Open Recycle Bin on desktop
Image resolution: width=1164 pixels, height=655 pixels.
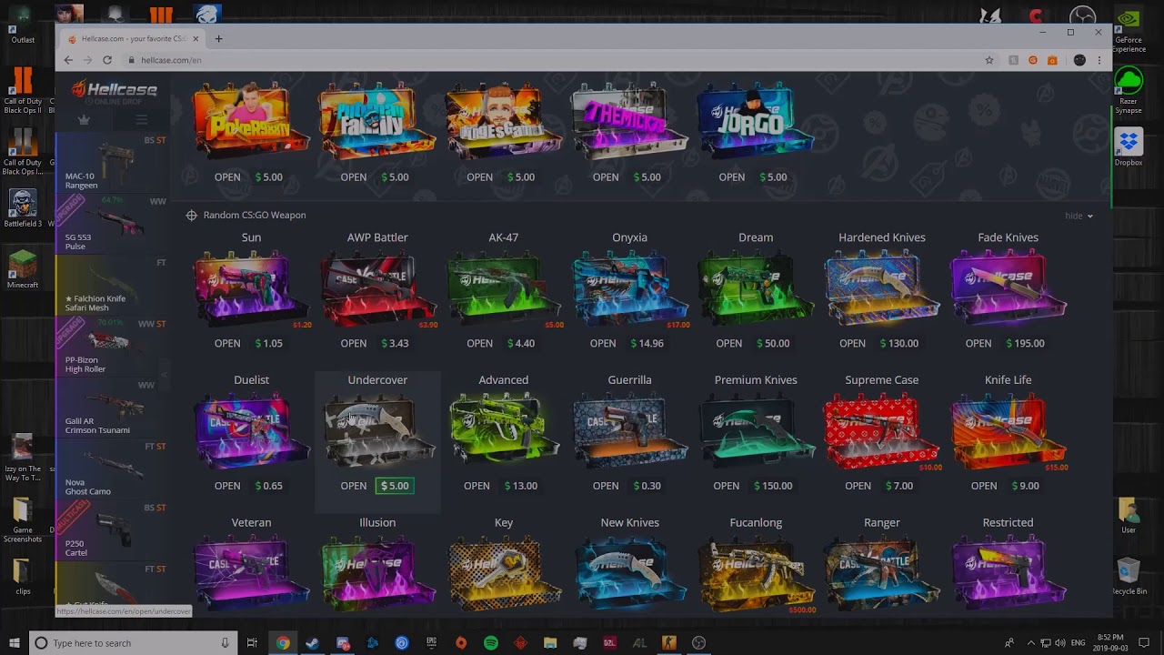1129,576
